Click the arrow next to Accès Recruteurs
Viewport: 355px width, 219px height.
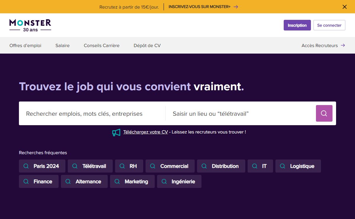[x=343, y=45]
